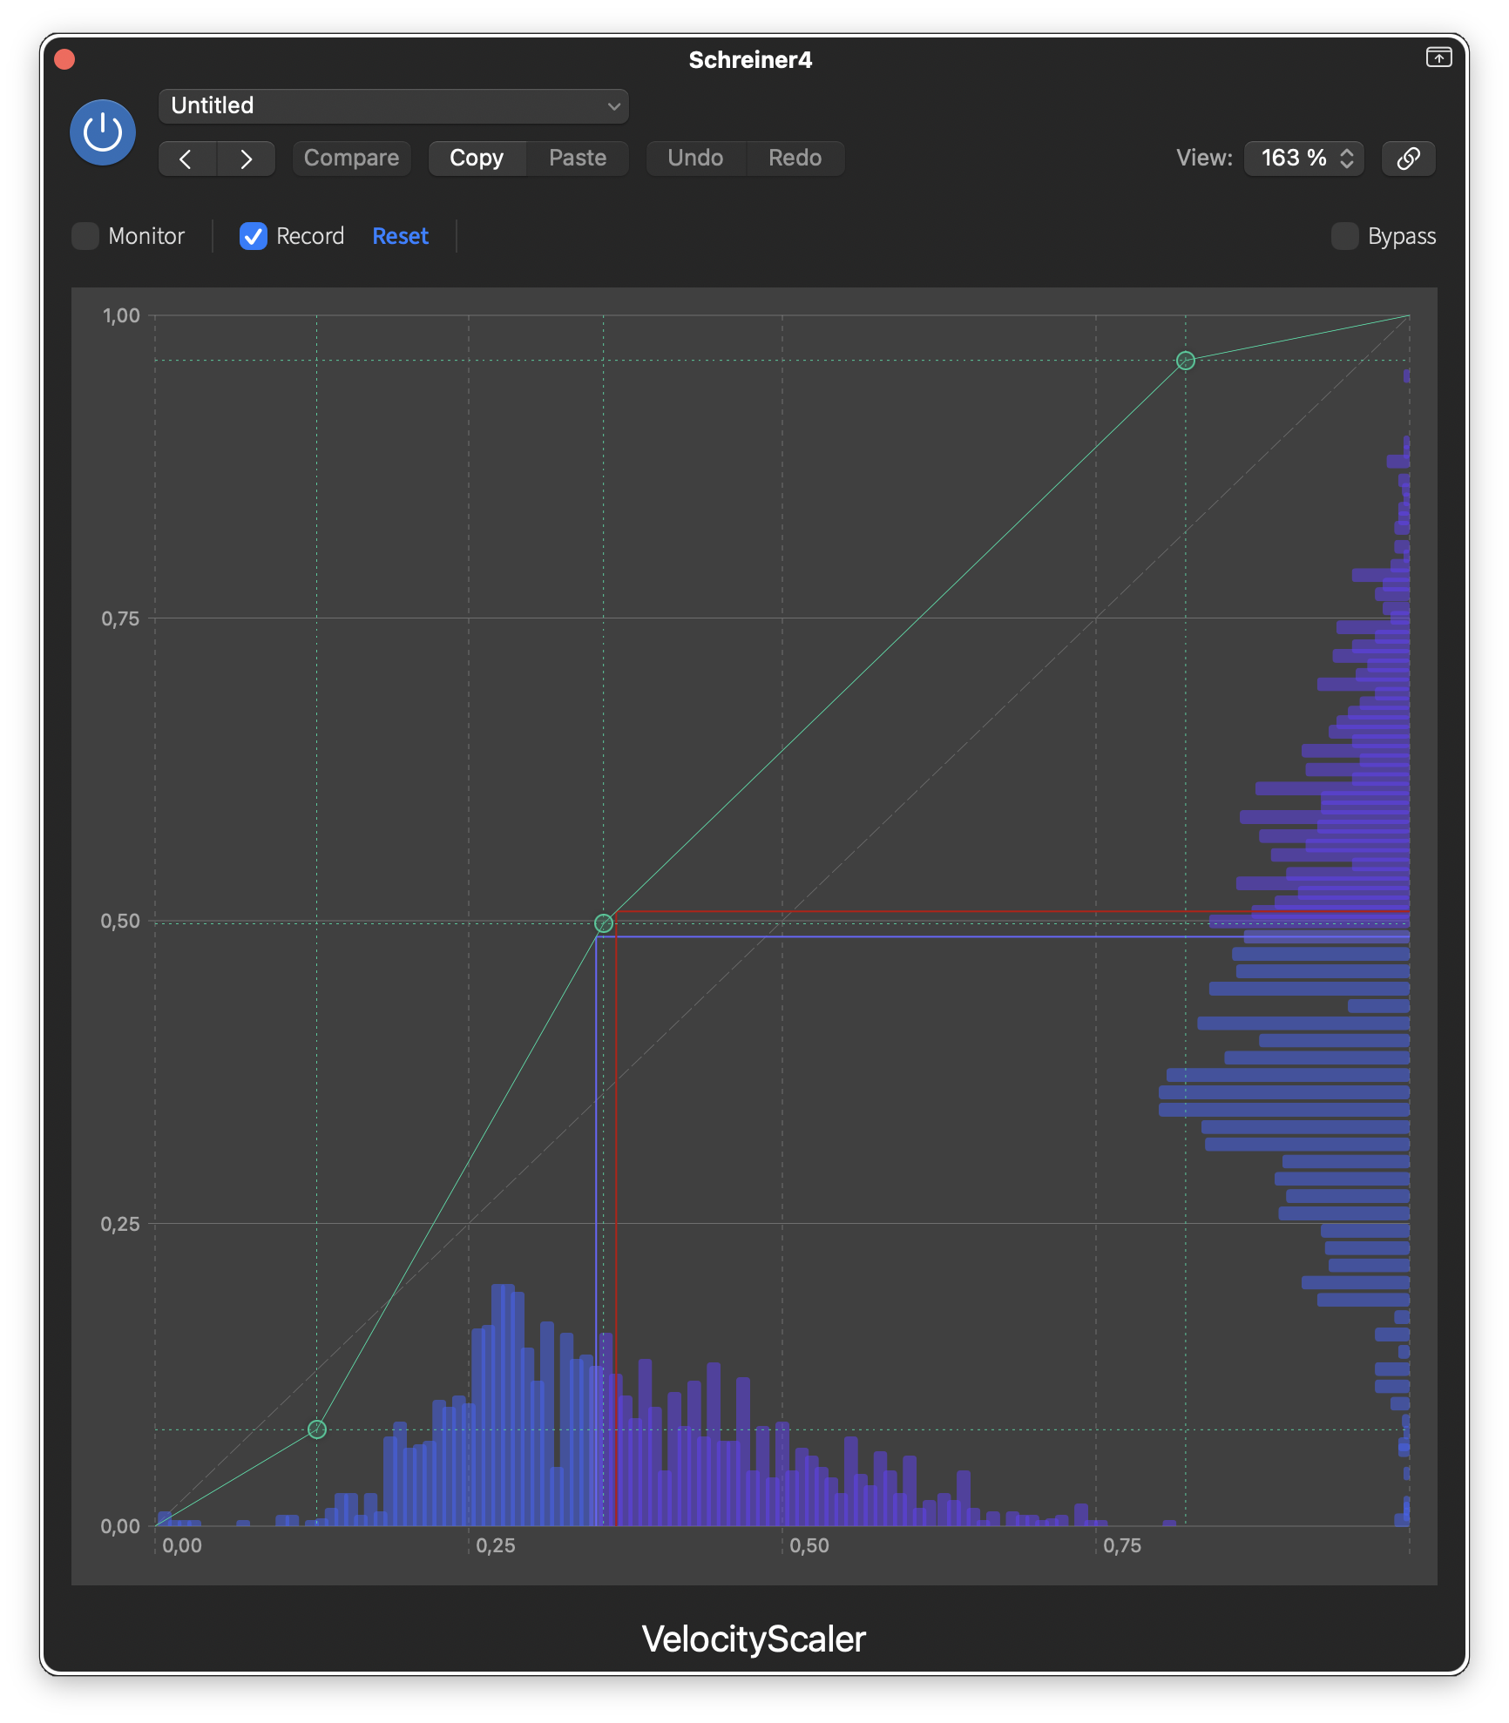Screen dimensions: 1509x1723
Task: Click the VelocityScaler plug-in label
Action: tap(754, 1639)
